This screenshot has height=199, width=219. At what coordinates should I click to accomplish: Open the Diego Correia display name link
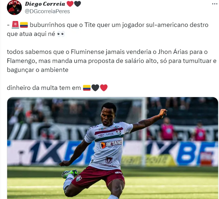(45, 4)
